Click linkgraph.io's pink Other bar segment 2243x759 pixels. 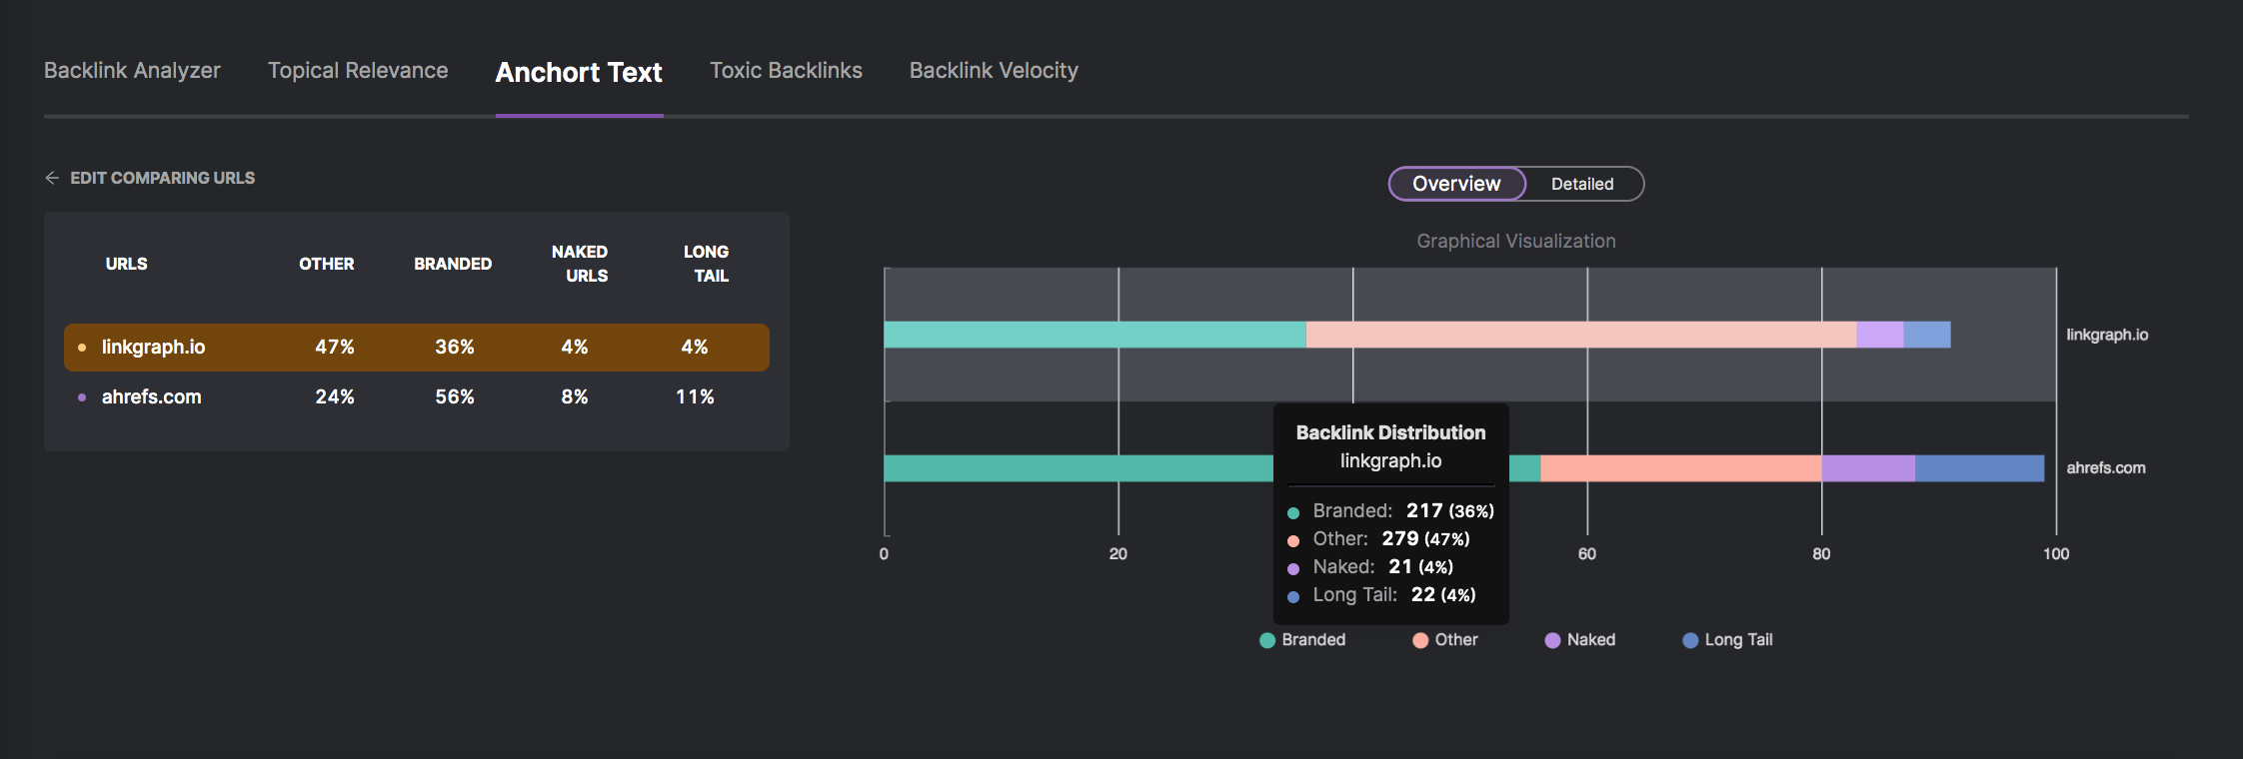point(1581,335)
